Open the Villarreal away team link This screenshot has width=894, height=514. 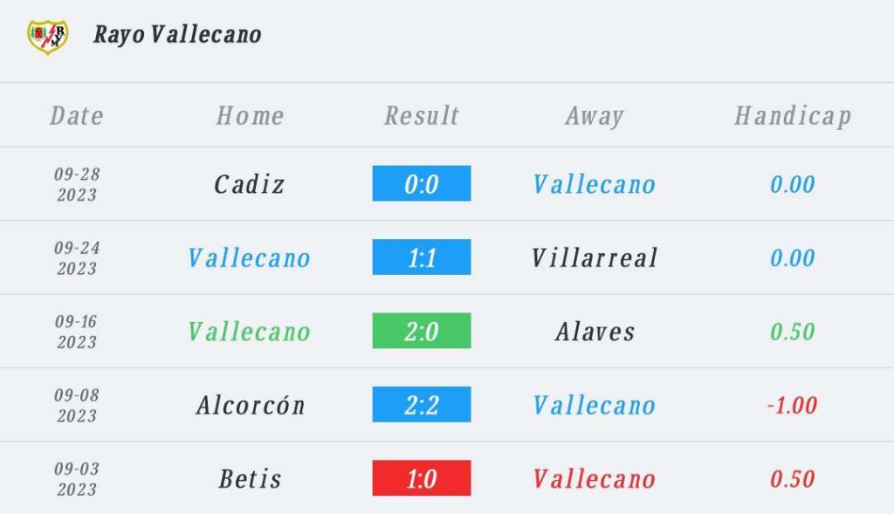pos(595,257)
